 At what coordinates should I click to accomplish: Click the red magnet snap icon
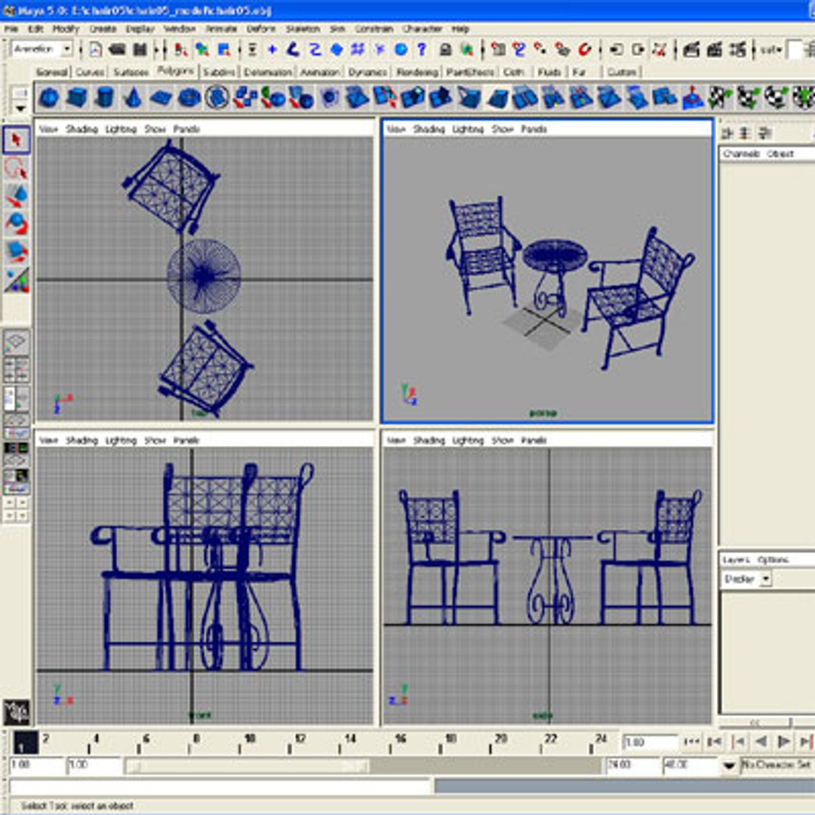tap(586, 49)
